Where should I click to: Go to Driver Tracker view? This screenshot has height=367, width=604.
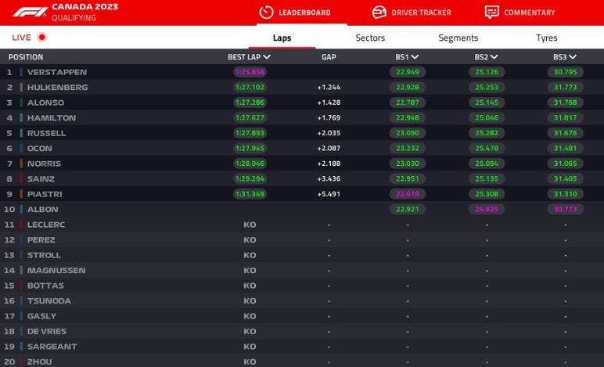click(x=421, y=13)
